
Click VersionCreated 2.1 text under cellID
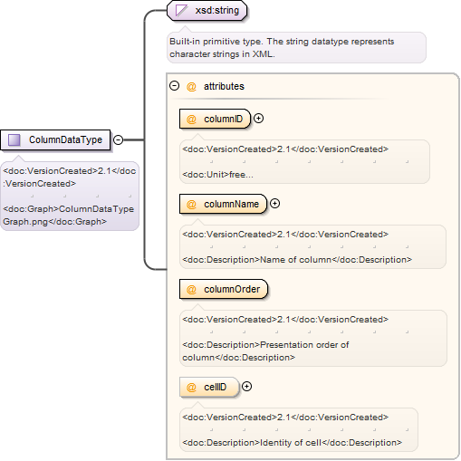coord(285,418)
